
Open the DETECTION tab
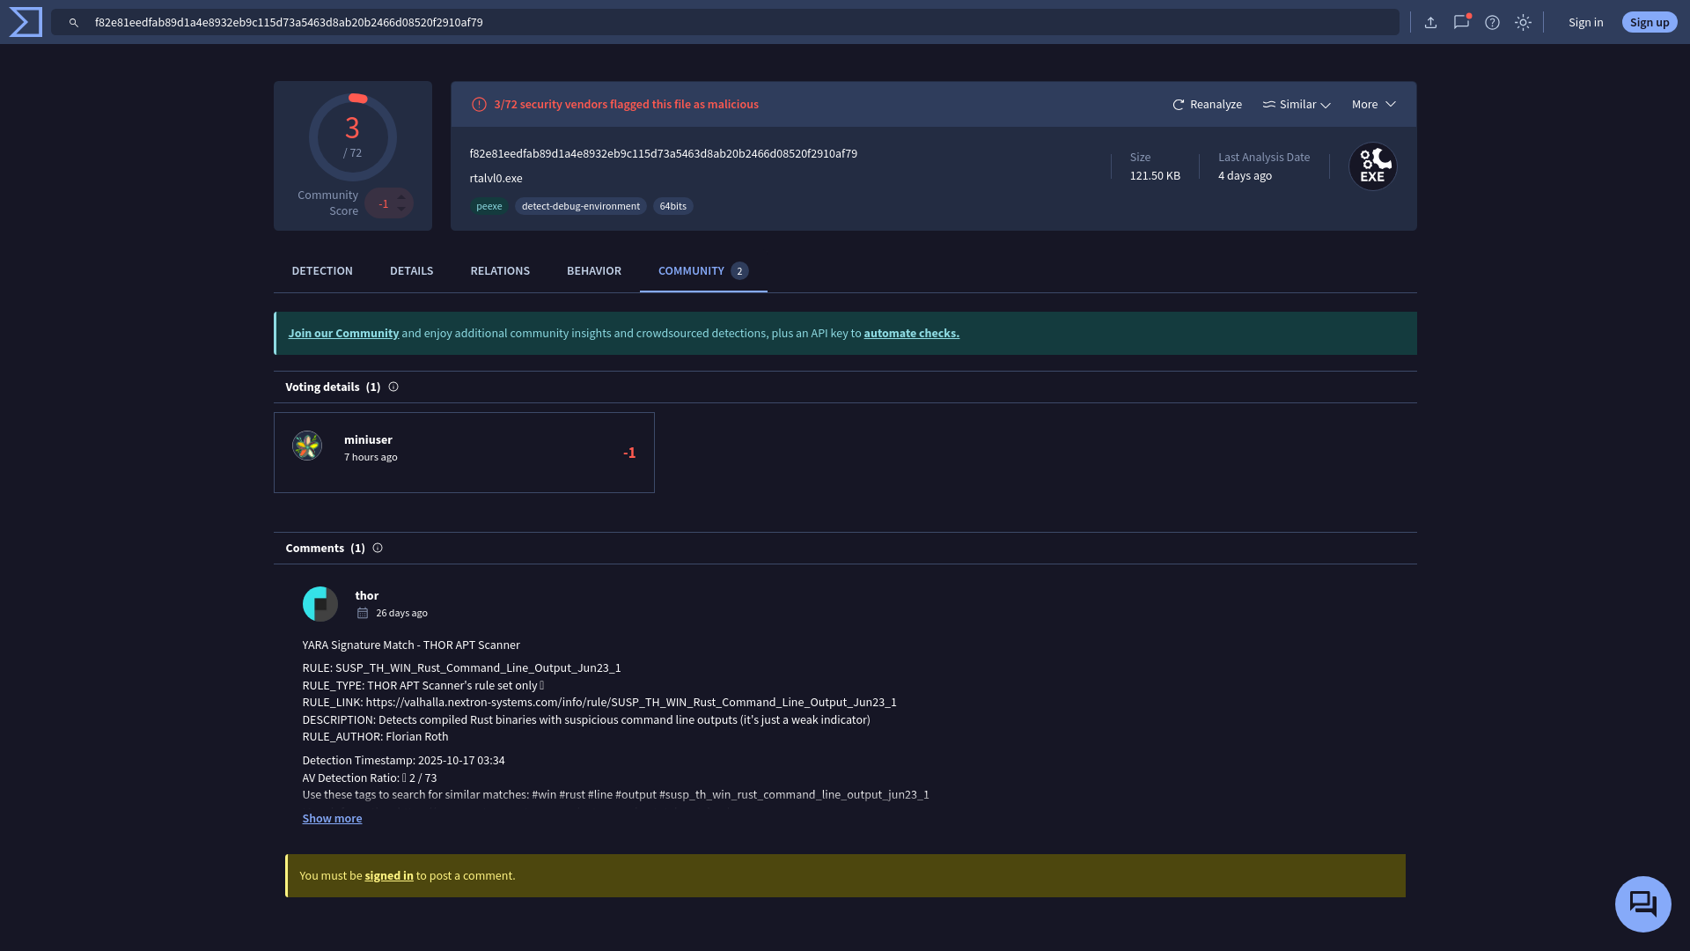321,270
